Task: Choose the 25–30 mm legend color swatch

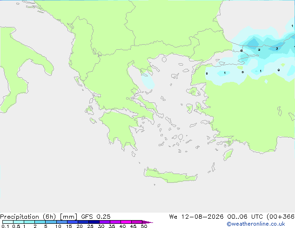Action: [94, 222]
